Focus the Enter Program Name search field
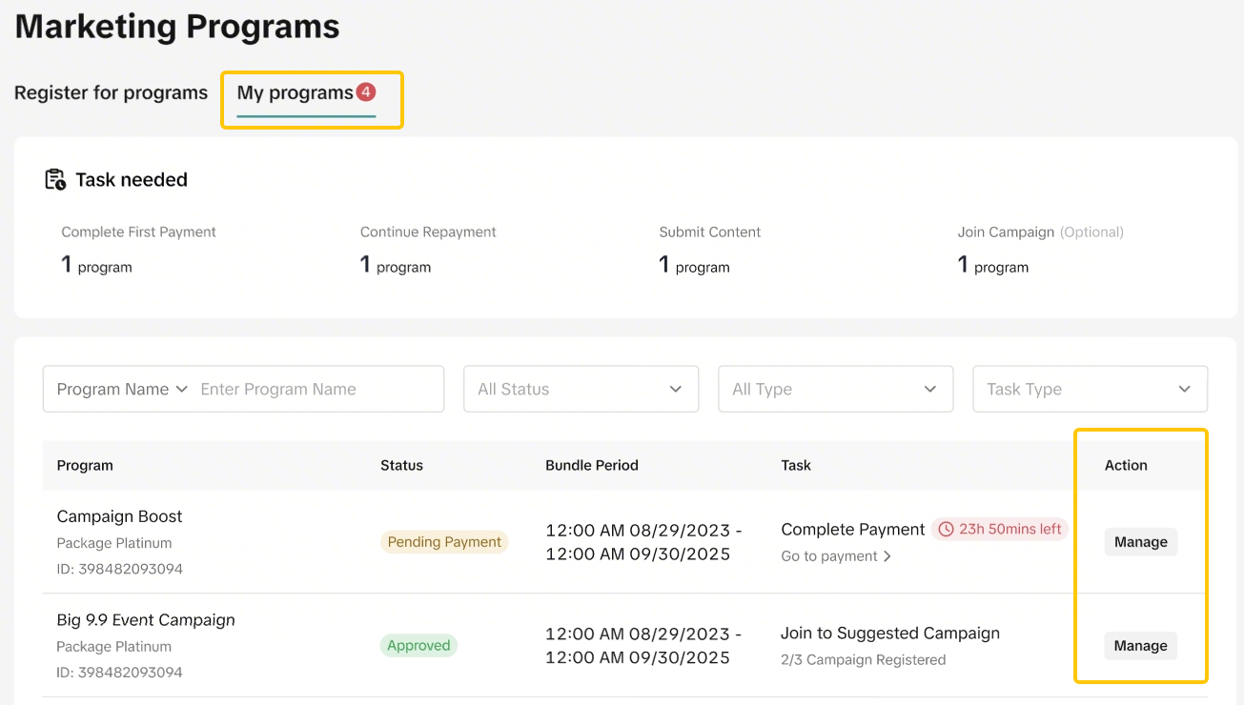 (x=315, y=389)
